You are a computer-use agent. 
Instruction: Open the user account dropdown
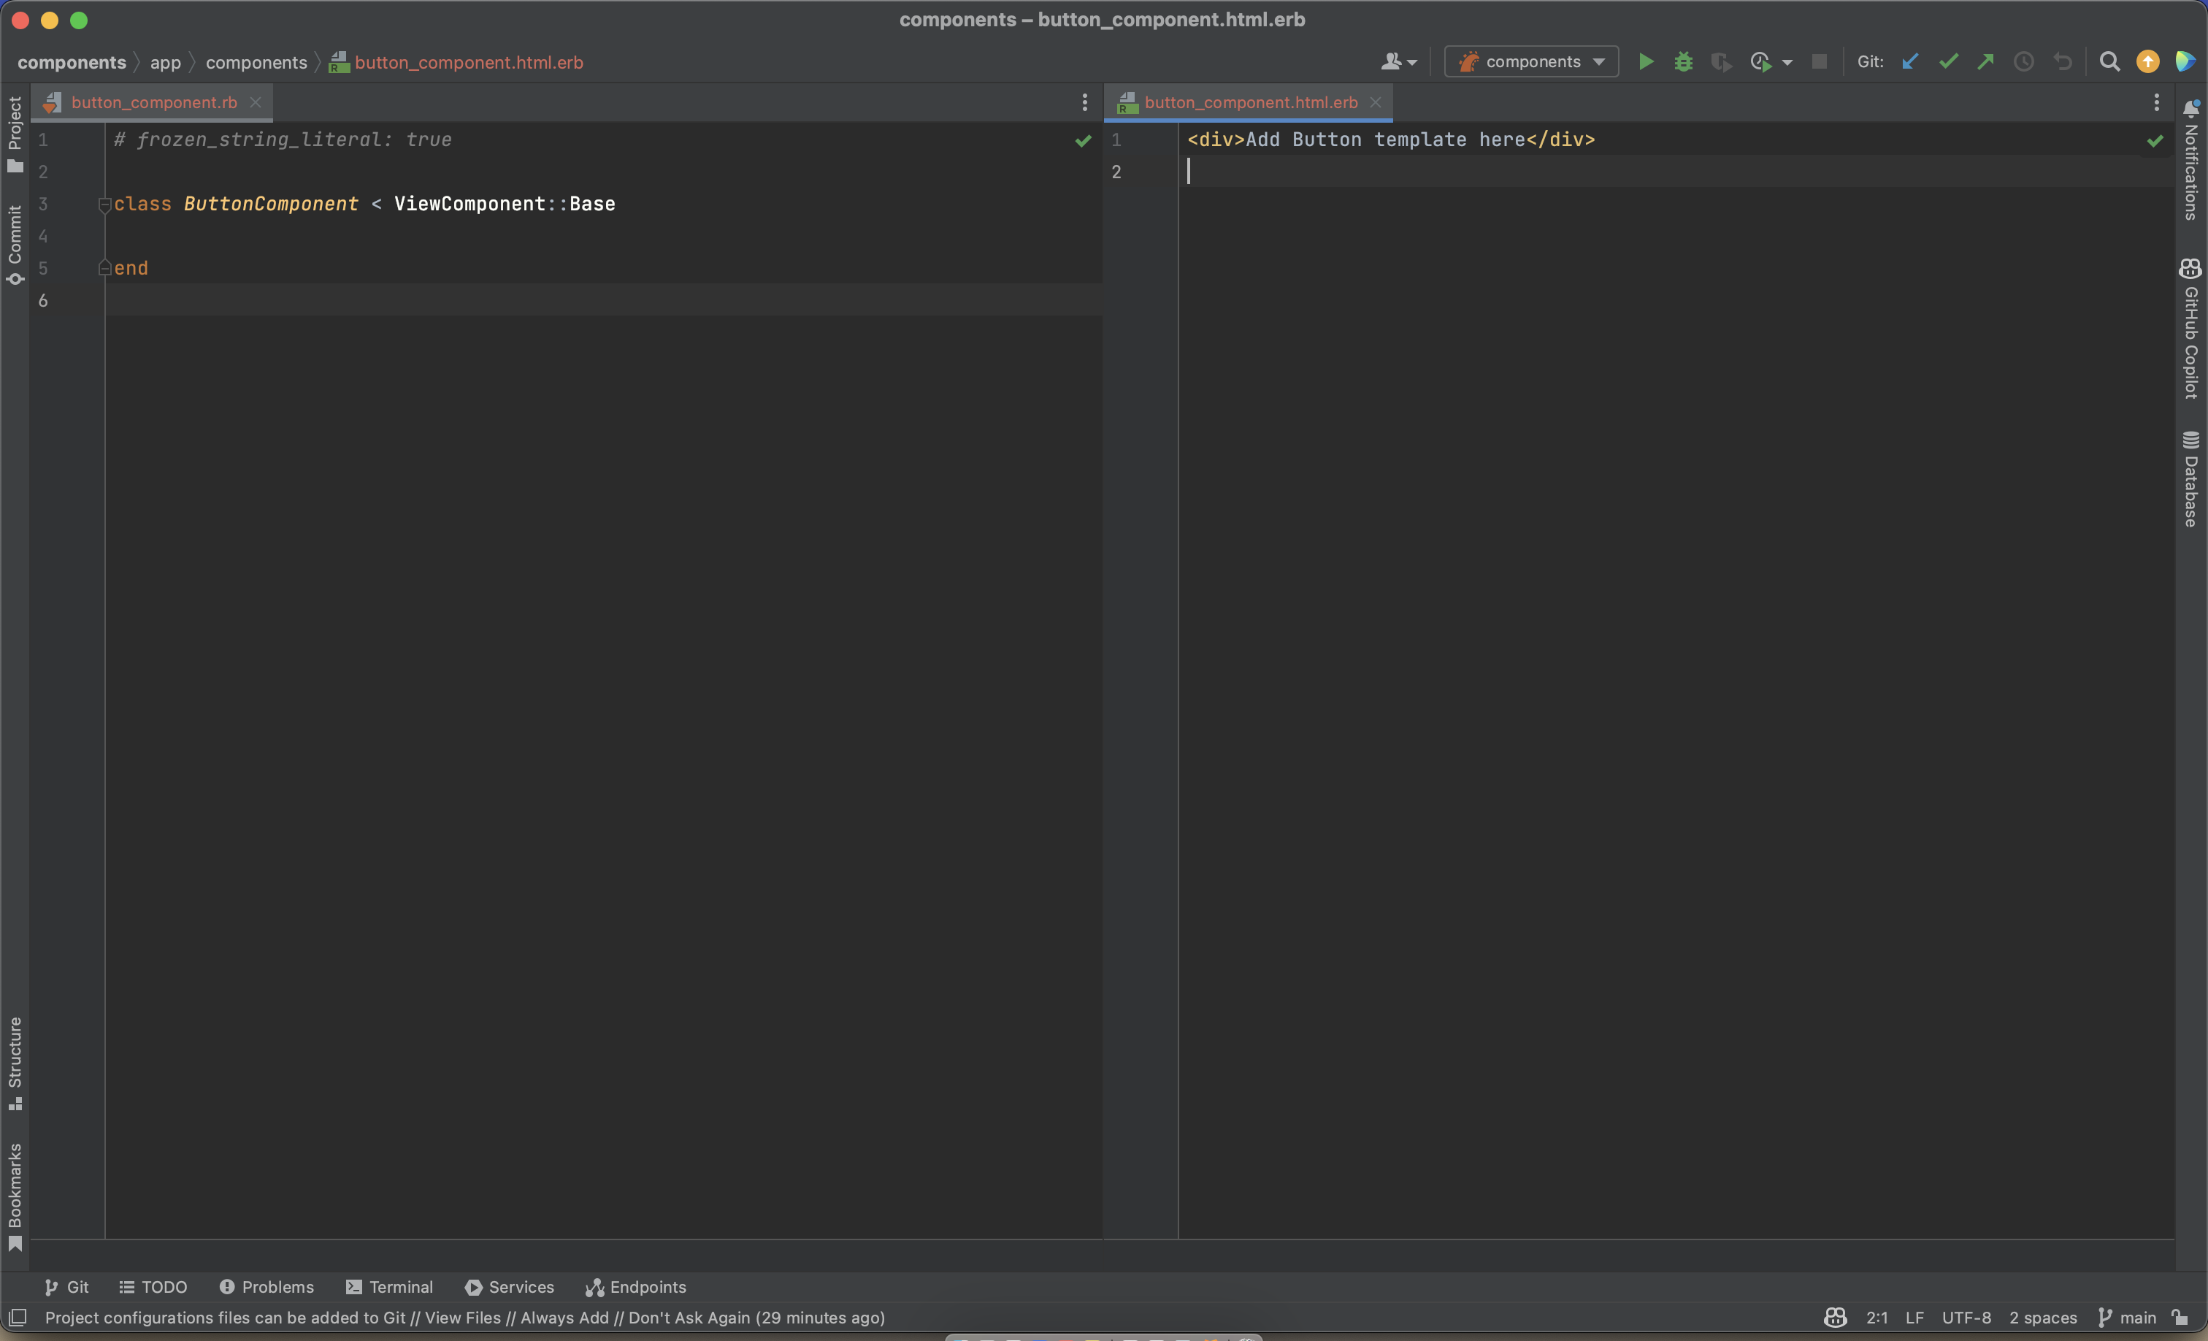(1398, 62)
